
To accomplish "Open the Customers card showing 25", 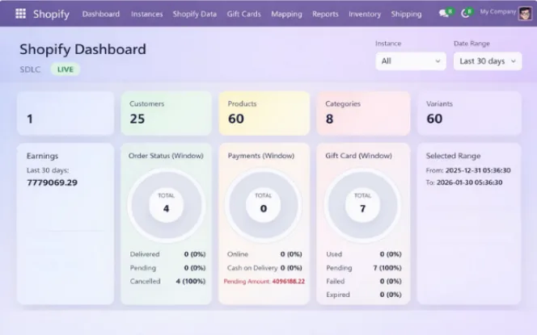I will (x=166, y=113).
